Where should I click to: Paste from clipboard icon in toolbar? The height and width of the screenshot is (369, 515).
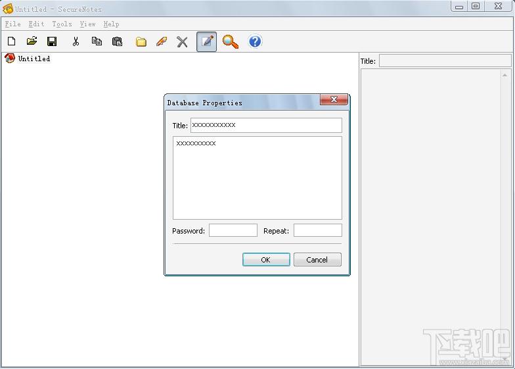coord(117,41)
